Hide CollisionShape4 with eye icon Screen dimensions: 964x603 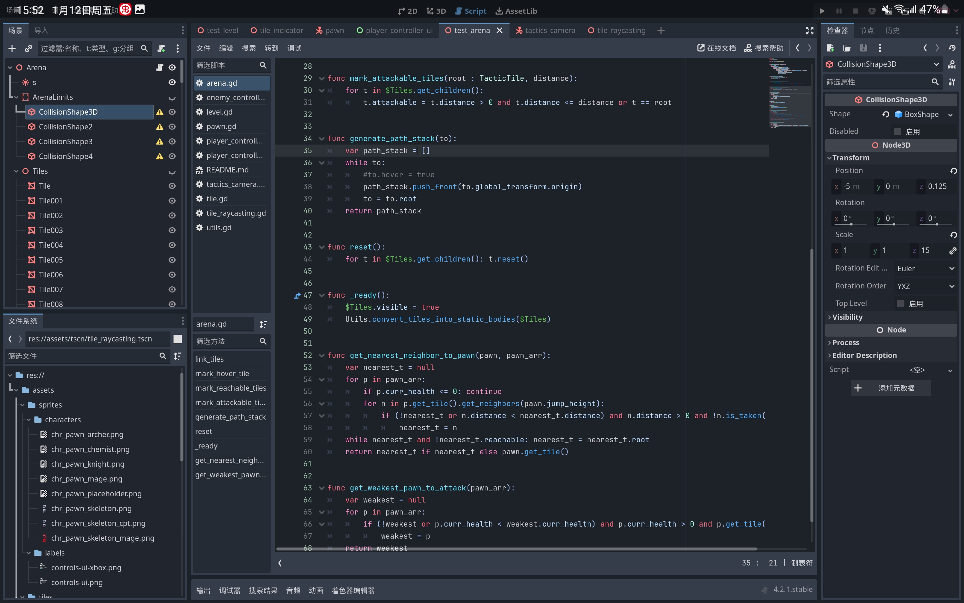click(172, 156)
